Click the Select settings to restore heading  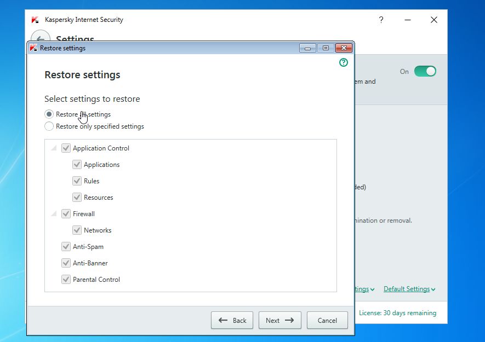coord(92,99)
